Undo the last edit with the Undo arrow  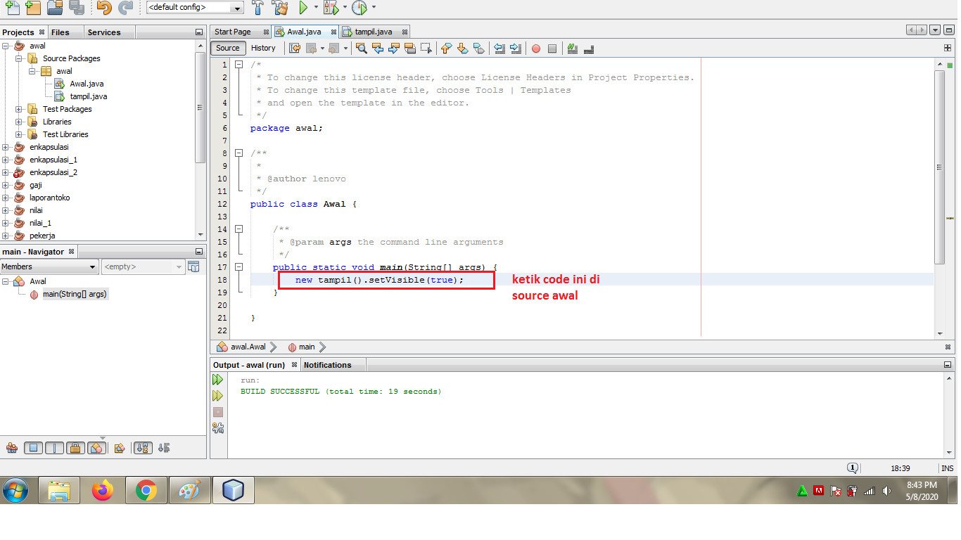tap(103, 8)
